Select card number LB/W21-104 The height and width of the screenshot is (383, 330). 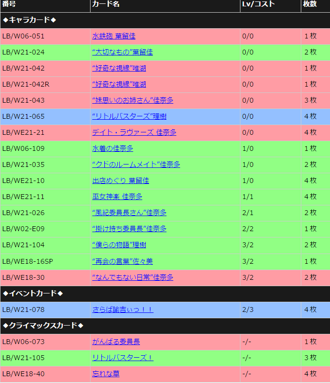pyautogui.click(x=23, y=245)
